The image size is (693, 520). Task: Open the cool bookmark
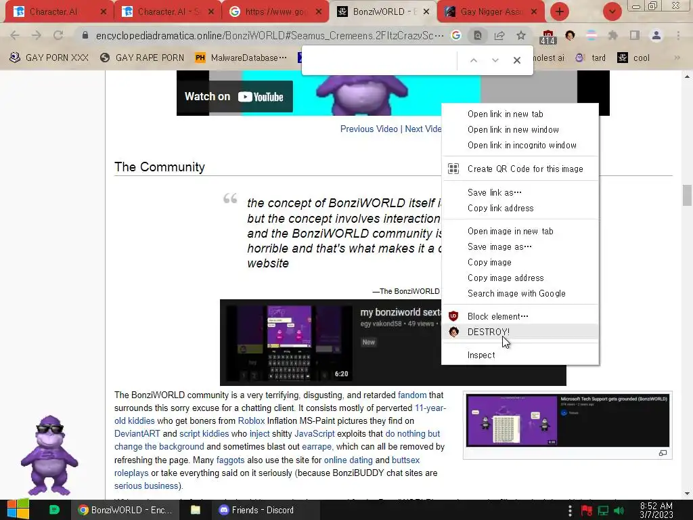click(x=633, y=58)
